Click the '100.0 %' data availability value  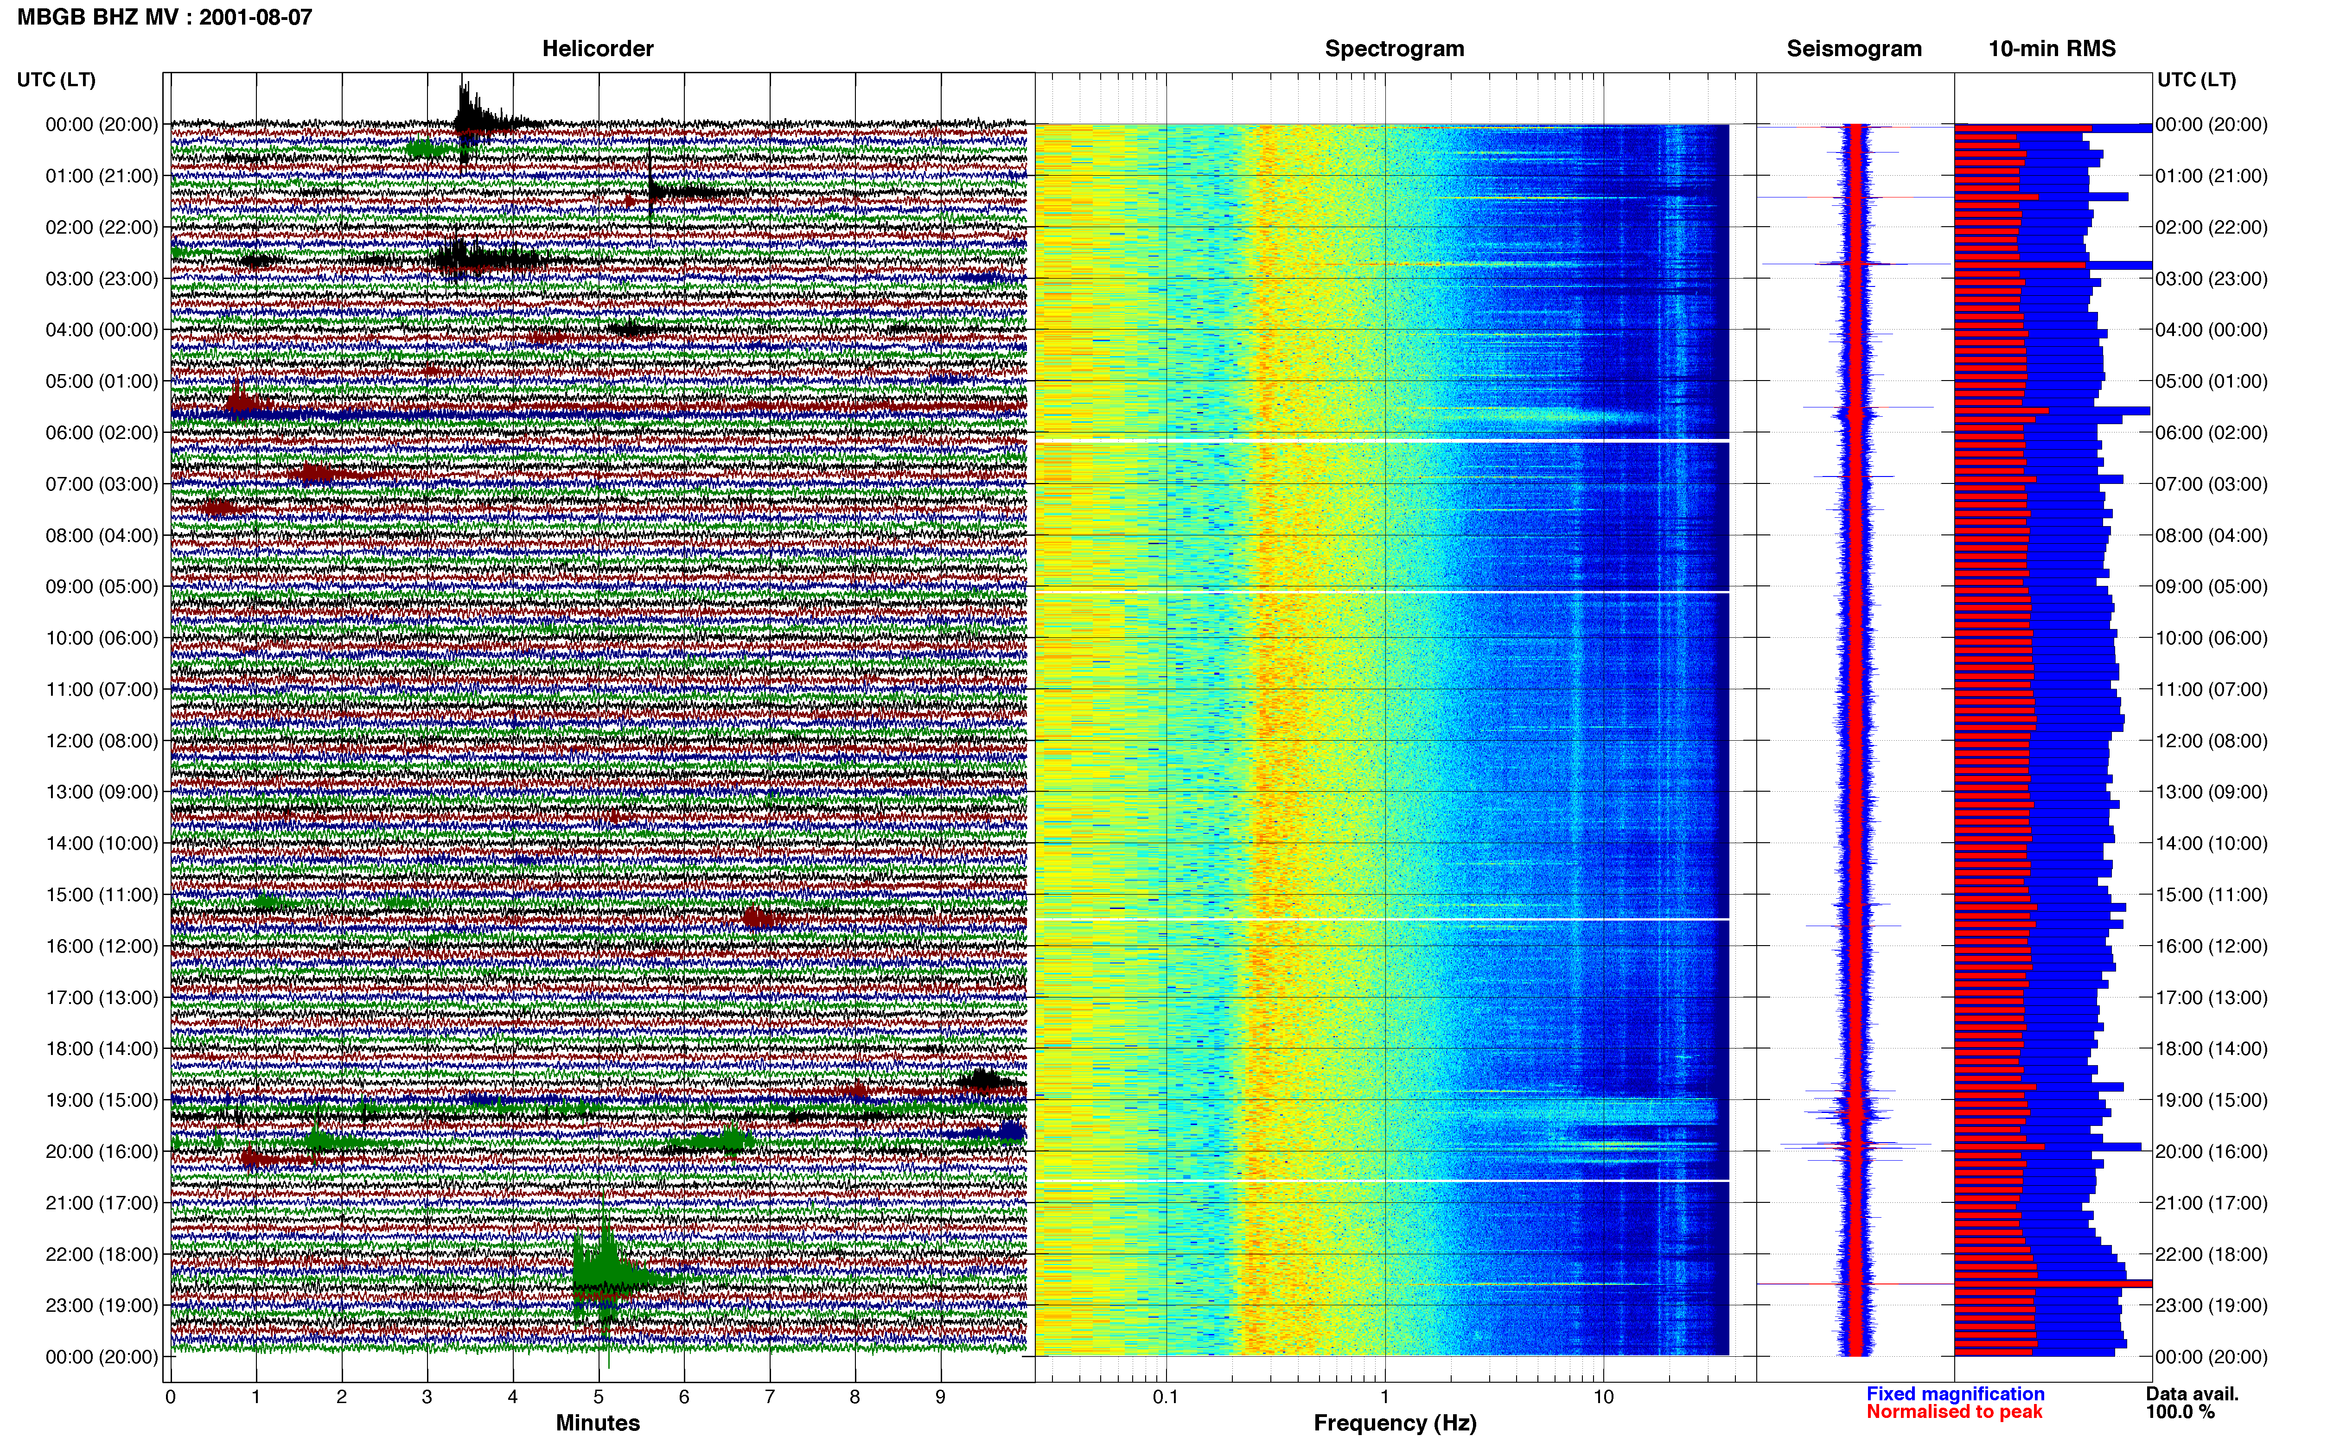pos(2180,1412)
